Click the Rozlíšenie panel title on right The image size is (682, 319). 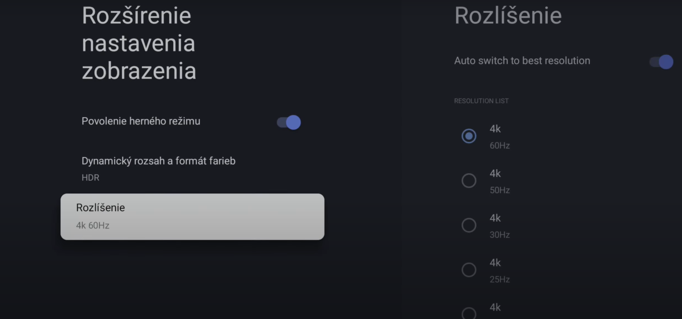(508, 15)
